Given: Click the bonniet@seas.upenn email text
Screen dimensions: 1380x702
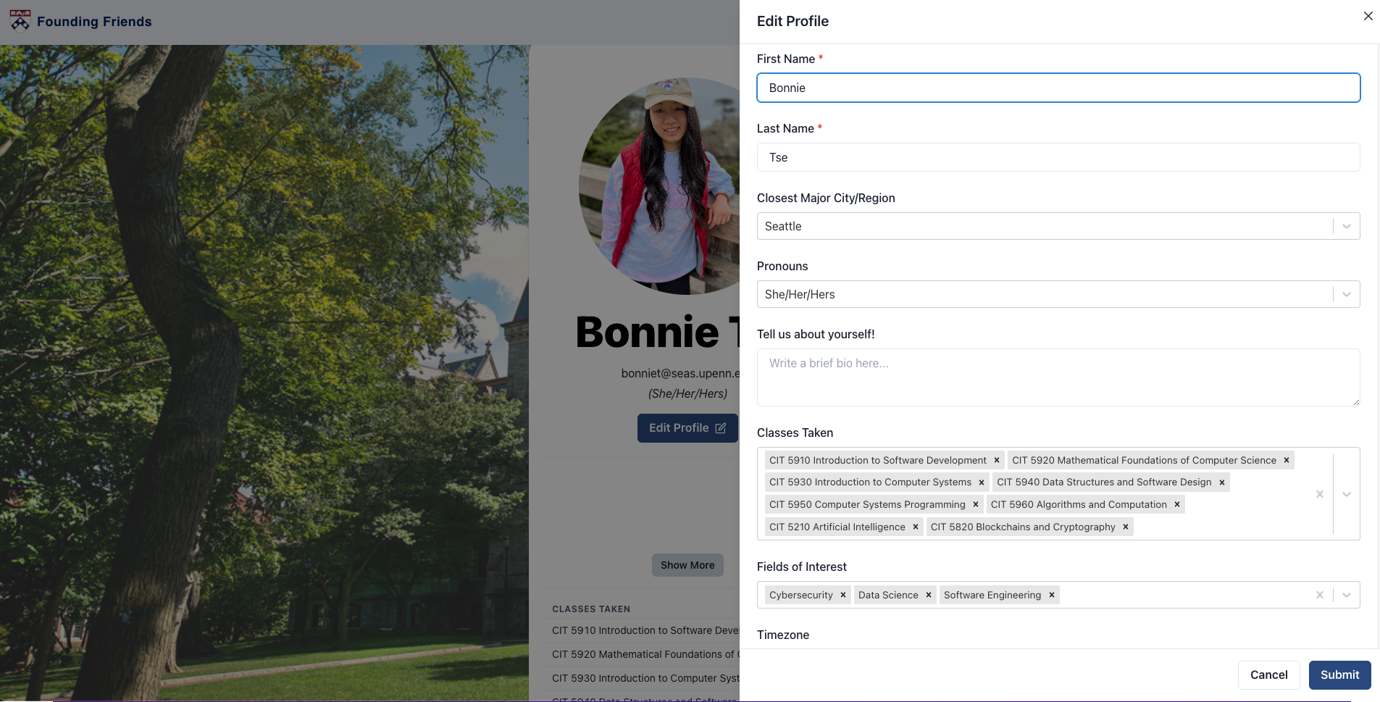Looking at the screenshot, I should tap(680, 373).
